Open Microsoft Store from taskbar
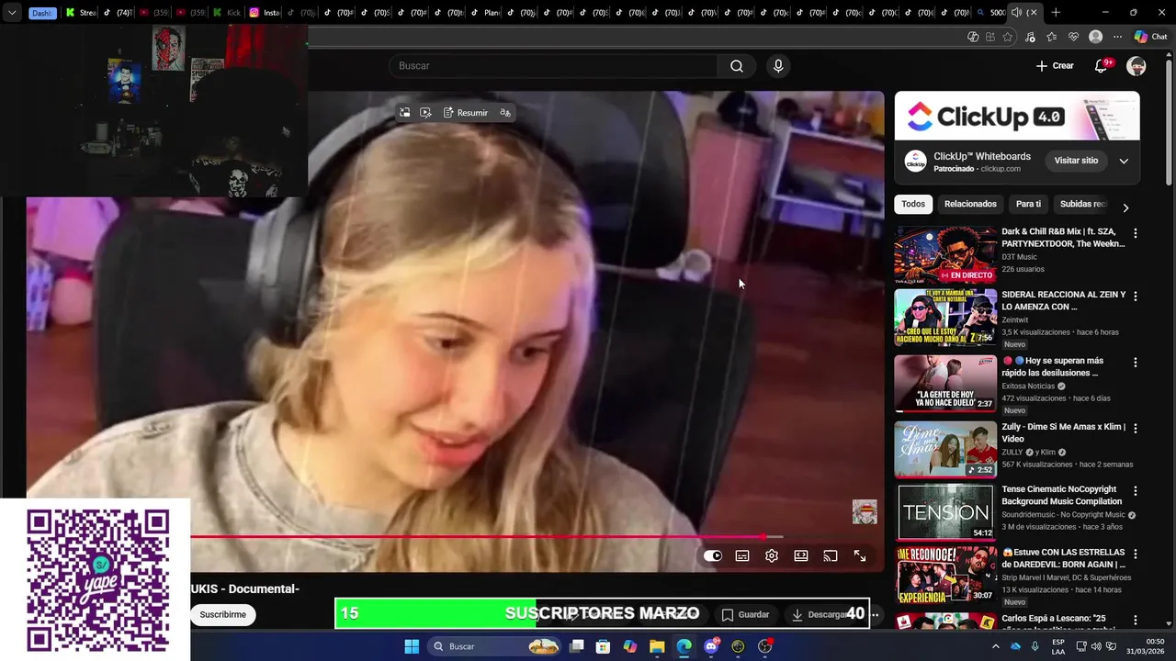1176x661 pixels. (603, 646)
